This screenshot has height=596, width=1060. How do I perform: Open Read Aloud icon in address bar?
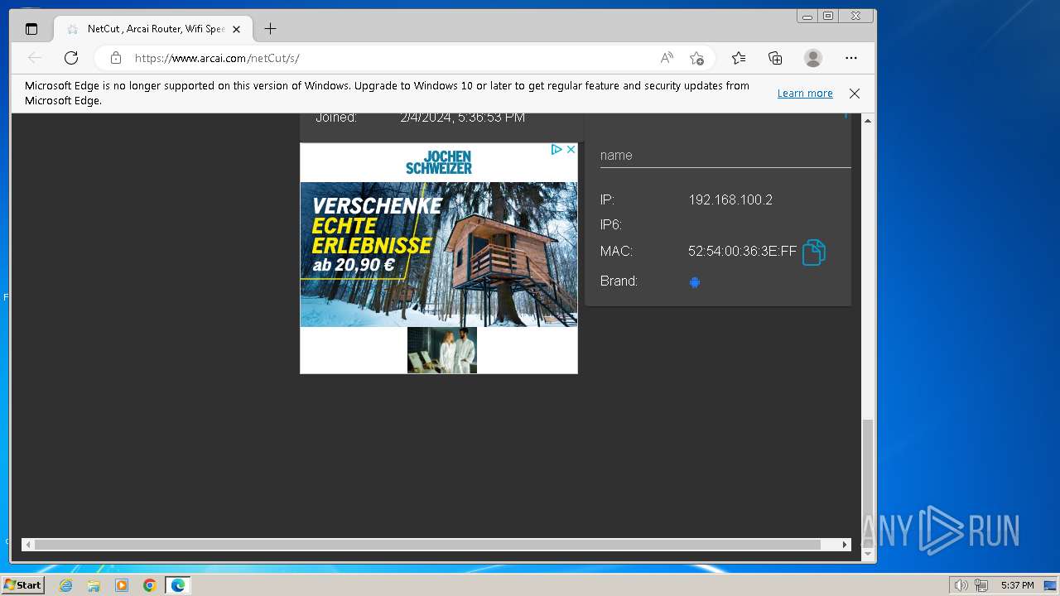pyautogui.click(x=667, y=58)
